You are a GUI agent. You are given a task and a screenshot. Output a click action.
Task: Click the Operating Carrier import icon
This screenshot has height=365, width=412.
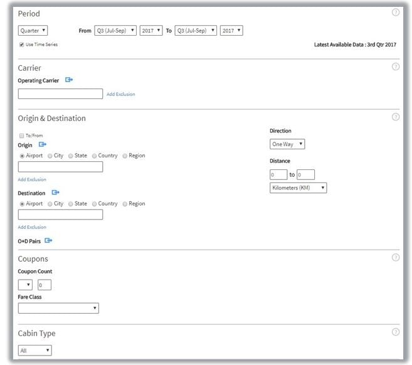click(69, 80)
